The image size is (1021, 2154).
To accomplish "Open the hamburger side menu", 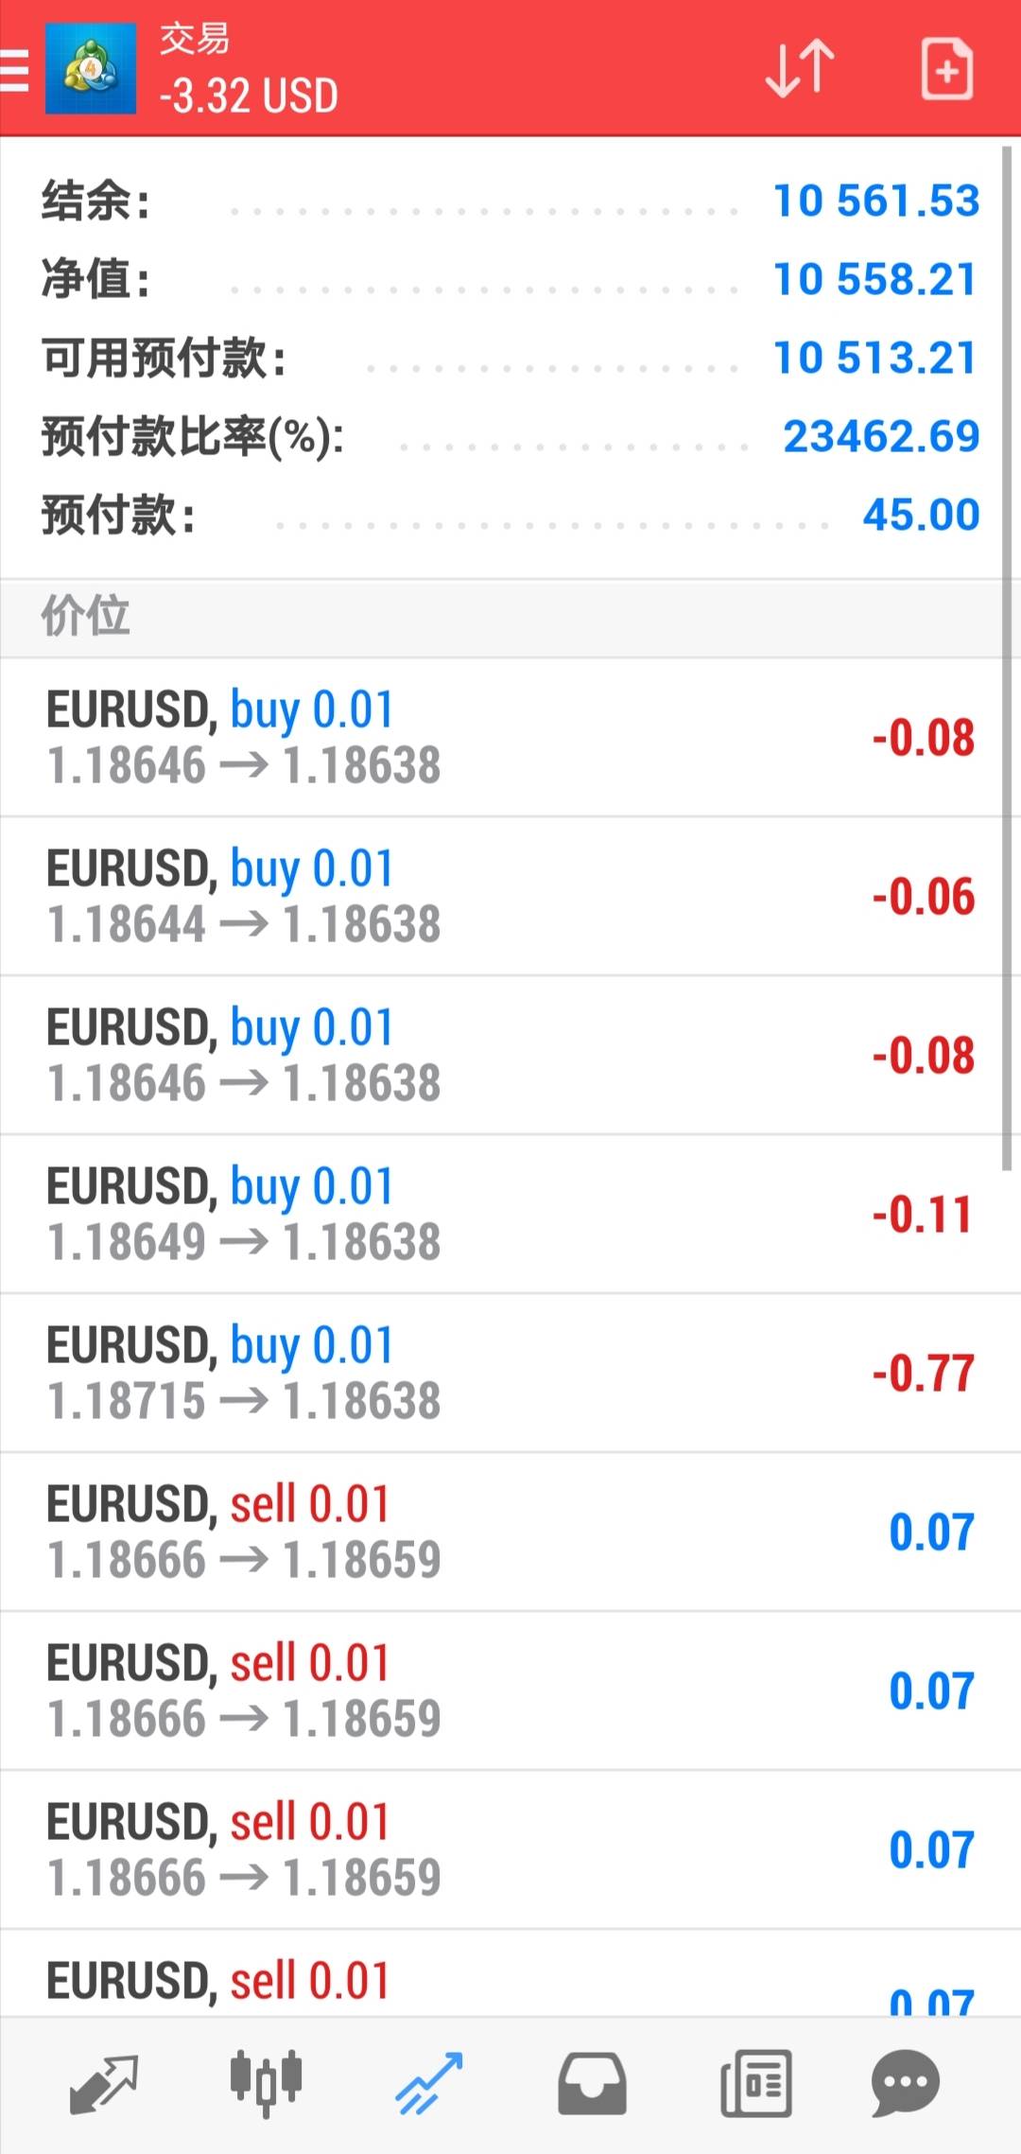I will [x=15, y=70].
